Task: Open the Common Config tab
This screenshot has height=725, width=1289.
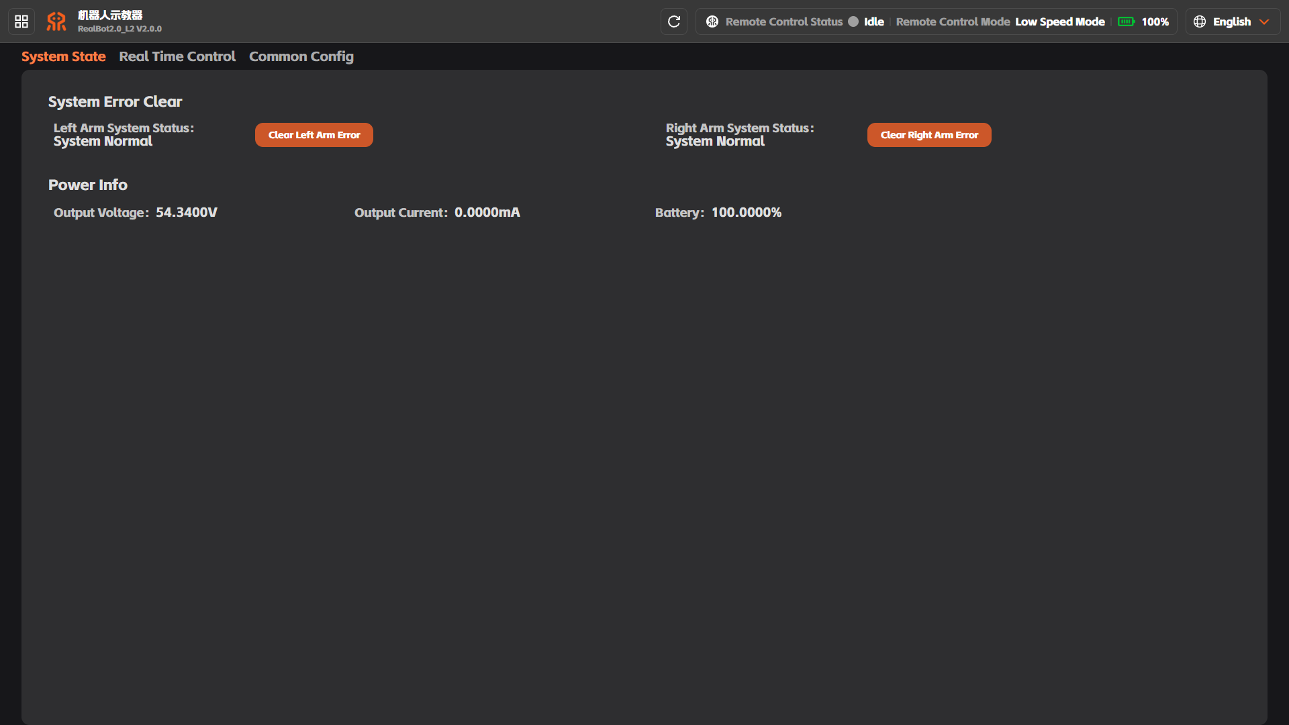Action: click(x=301, y=56)
